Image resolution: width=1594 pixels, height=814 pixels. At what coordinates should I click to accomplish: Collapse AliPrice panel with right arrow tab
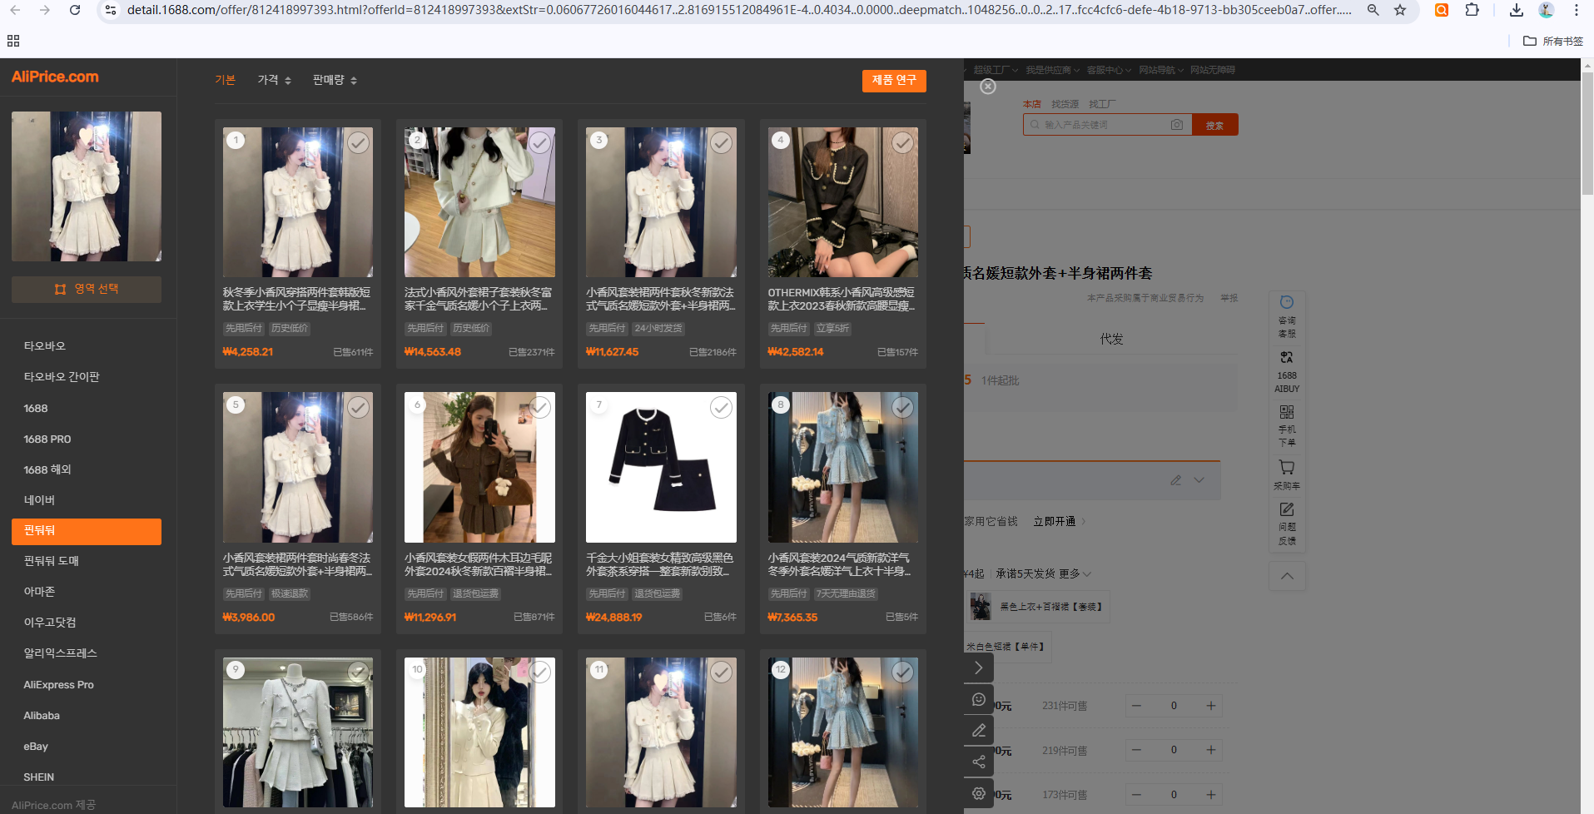coord(979,668)
